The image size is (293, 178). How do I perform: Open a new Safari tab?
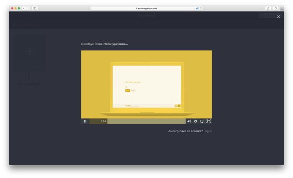[x=282, y=9]
